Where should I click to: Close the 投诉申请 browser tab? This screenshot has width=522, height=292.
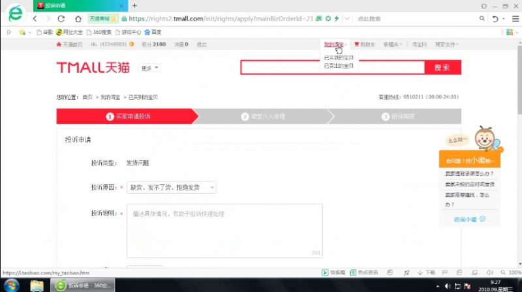coord(121,6)
